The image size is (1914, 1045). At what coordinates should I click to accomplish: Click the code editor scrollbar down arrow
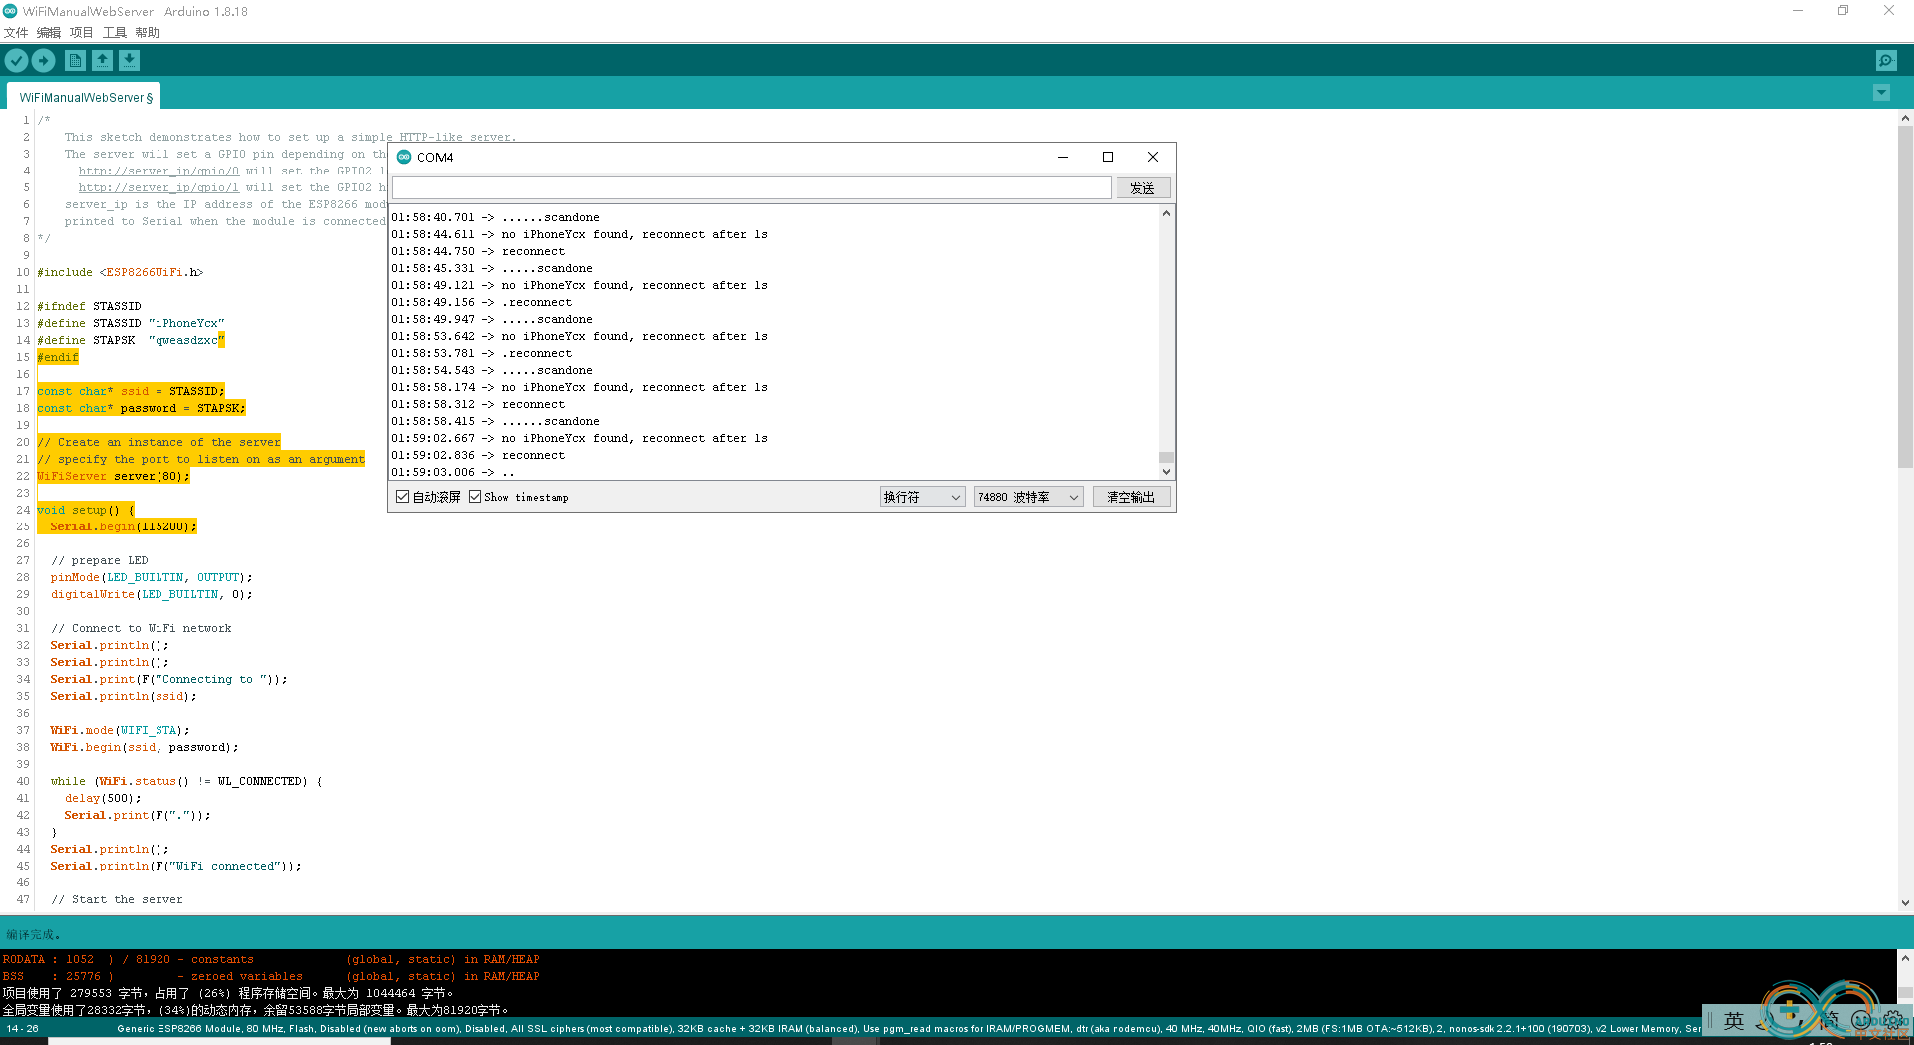(1905, 902)
